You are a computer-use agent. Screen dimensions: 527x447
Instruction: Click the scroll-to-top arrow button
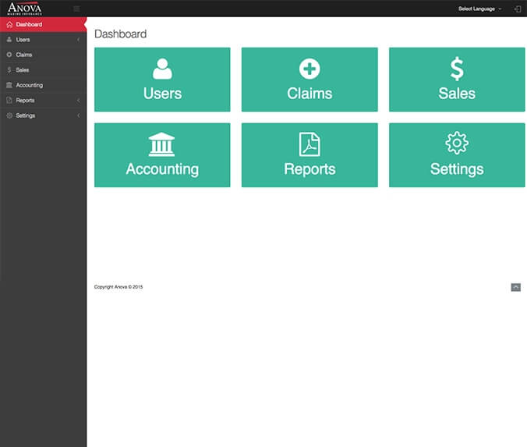coord(515,287)
